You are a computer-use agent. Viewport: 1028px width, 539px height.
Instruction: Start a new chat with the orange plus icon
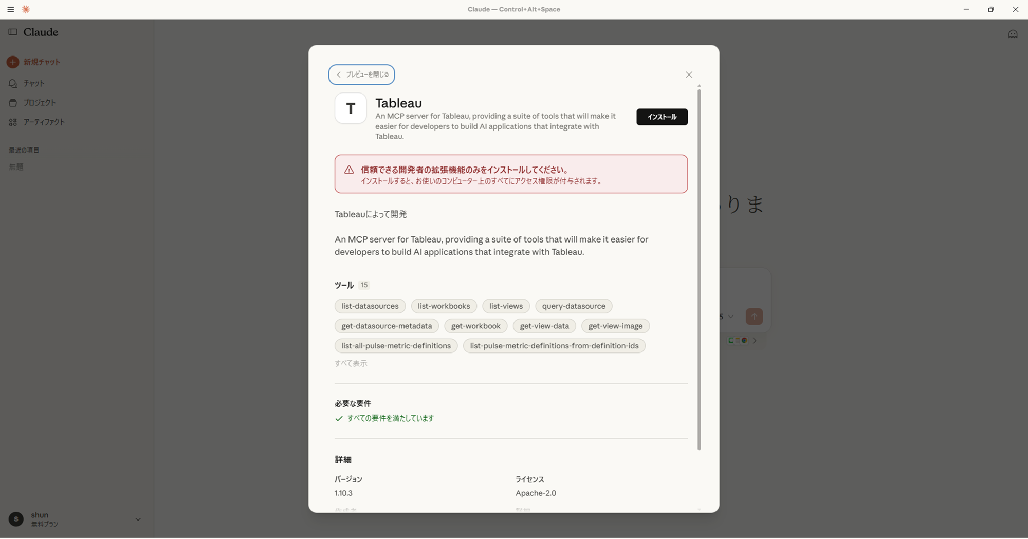click(x=13, y=62)
